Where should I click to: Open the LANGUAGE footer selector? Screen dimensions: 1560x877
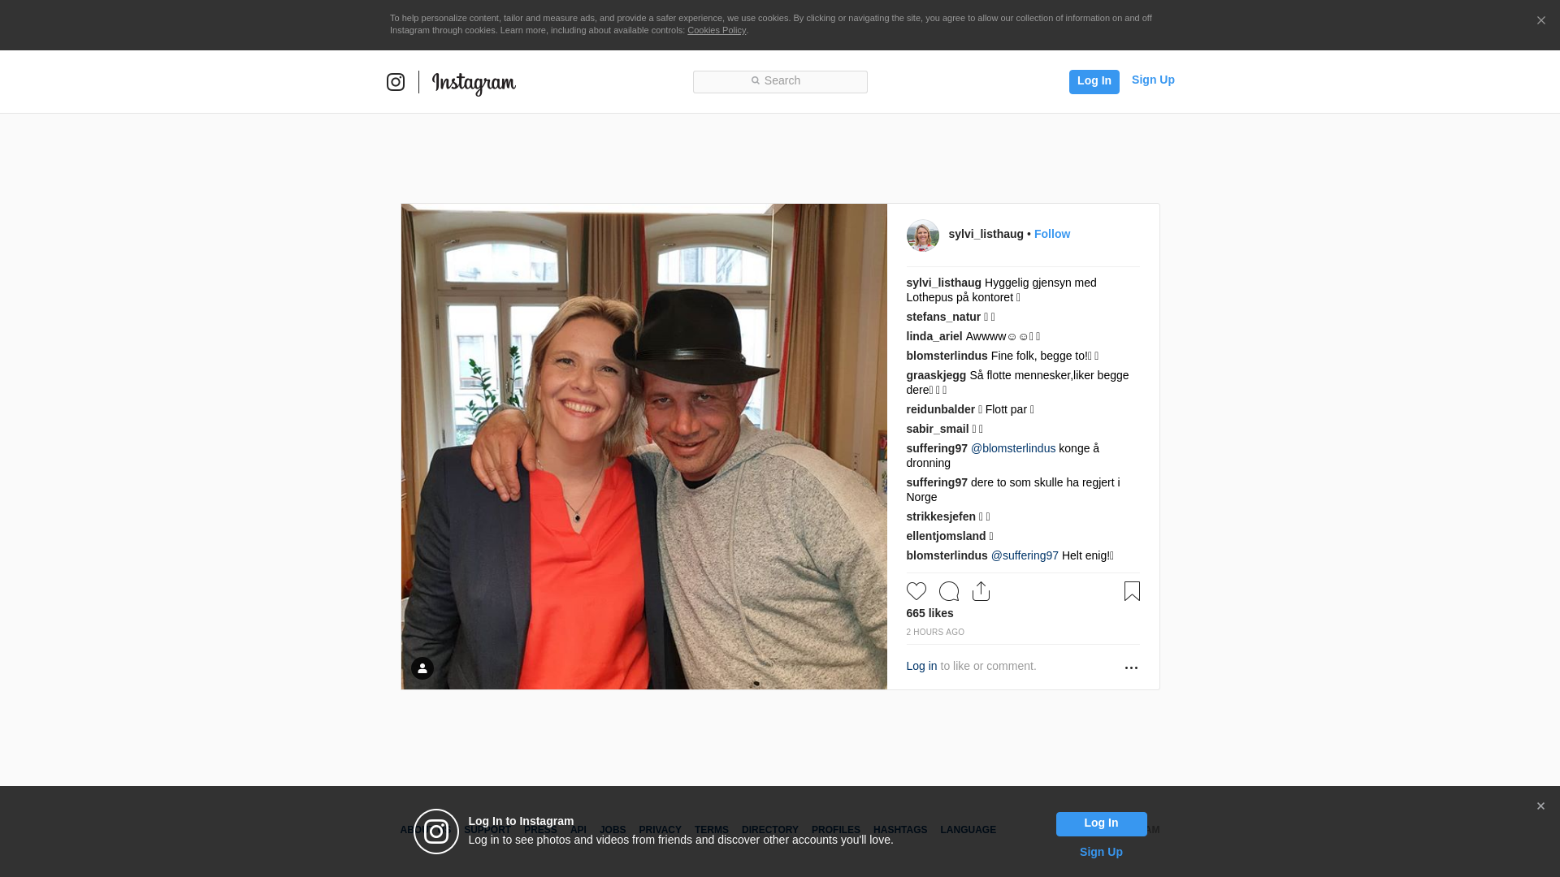point(968,830)
